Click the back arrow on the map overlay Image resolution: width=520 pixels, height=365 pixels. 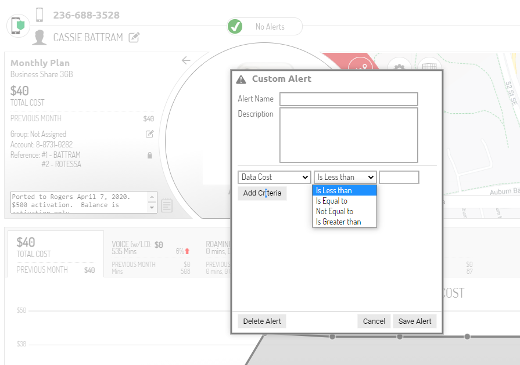[186, 60]
